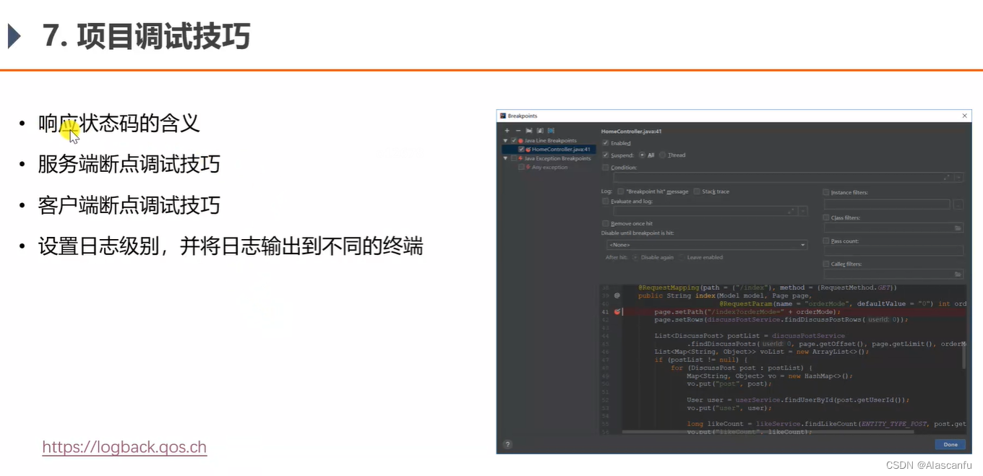Image resolution: width=983 pixels, height=476 pixels.
Task: Collapse the Java Exception Breakpoints tree node
Action: pyautogui.click(x=505, y=158)
